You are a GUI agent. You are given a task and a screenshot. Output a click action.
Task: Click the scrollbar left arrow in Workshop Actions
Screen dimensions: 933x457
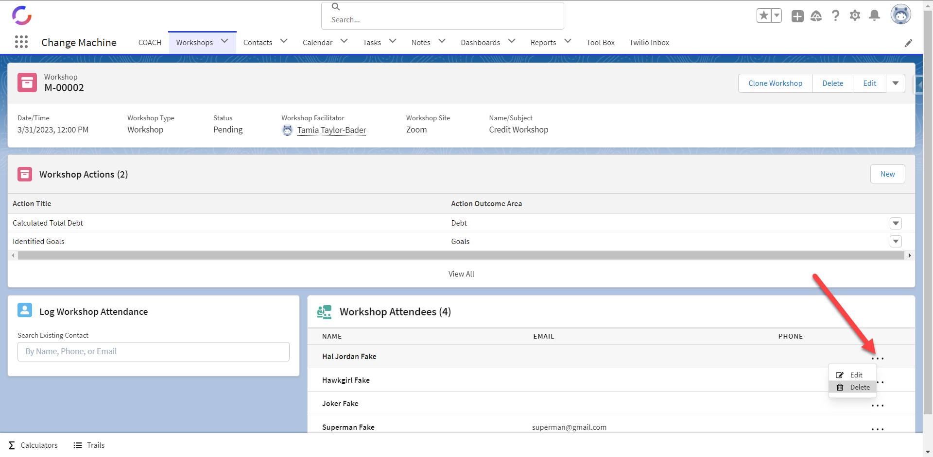(13, 255)
